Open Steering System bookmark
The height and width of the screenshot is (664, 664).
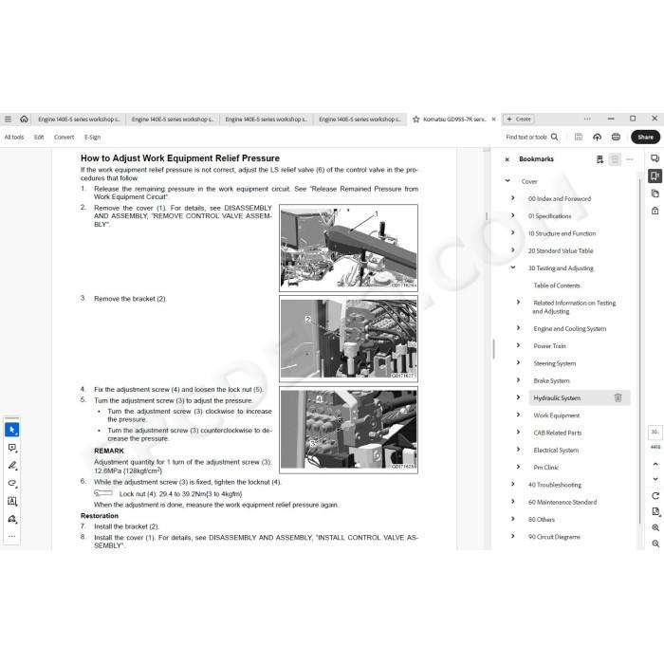(x=554, y=363)
